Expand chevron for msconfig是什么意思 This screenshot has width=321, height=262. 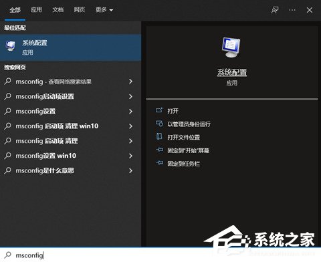(131, 170)
